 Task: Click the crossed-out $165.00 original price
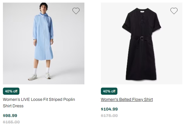pos(11,122)
